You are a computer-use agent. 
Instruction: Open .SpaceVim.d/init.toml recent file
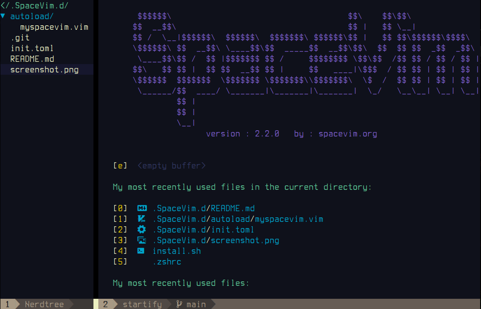pyautogui.click(x=203, y=229)
